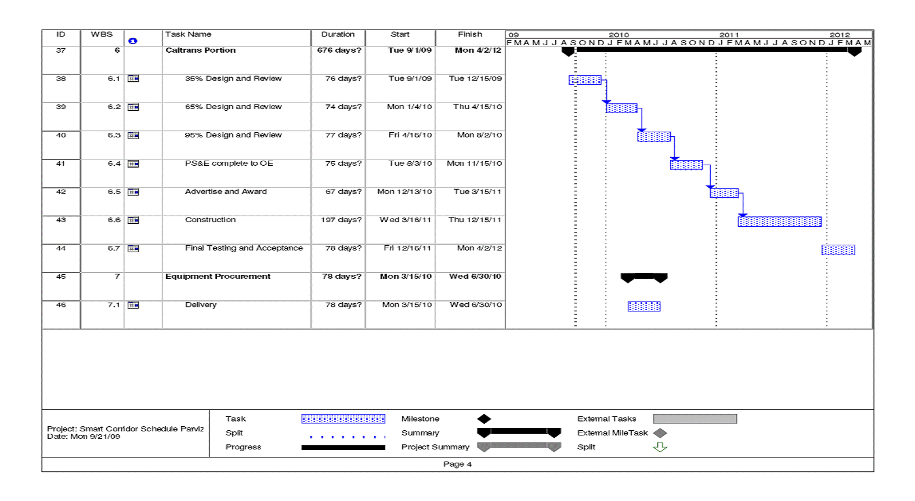Select row ID 42
915x501 pixels.
pos(61,191)
